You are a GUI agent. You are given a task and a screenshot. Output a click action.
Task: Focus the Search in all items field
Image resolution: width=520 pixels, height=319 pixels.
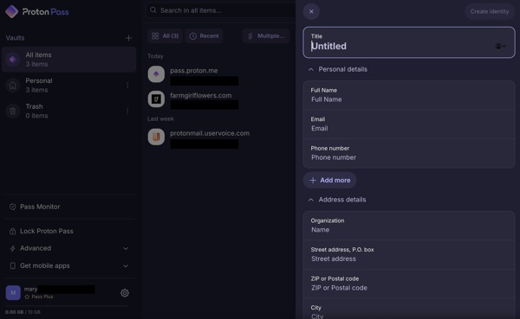(x=222, y=10)
